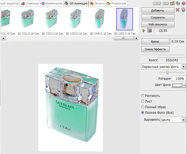Click the Цвет фона color swatch

pyautogui.click(x=177, y=85)
